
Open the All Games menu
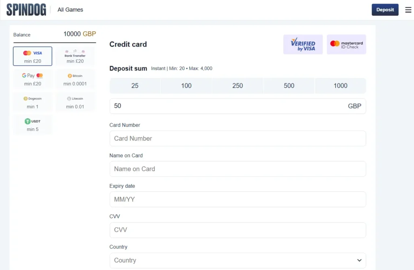(x=70, y=9)
